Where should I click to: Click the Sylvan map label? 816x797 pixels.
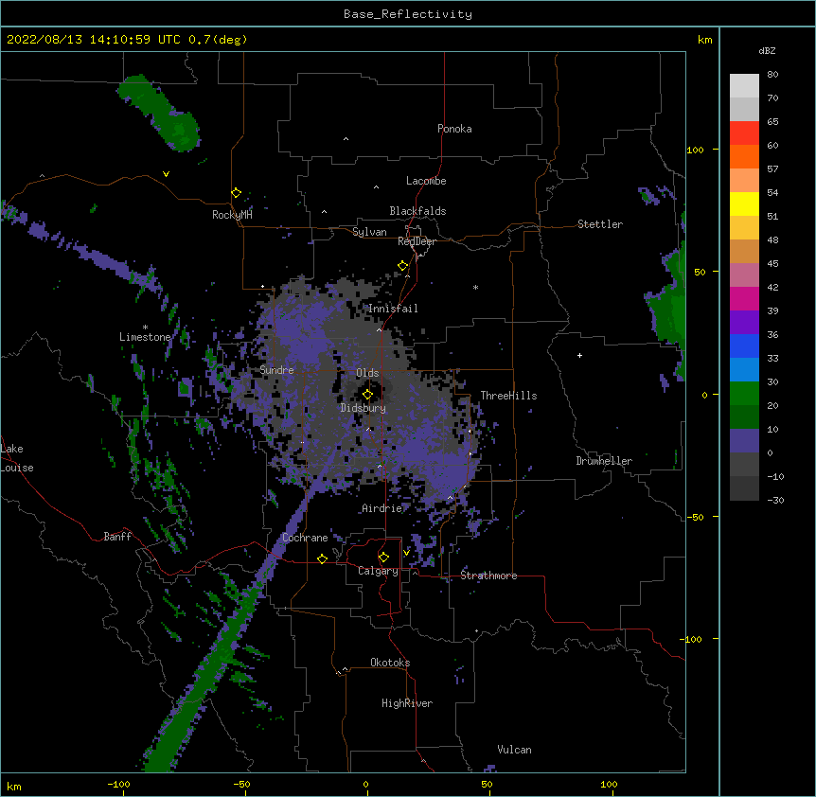369,232
